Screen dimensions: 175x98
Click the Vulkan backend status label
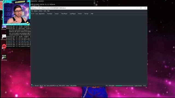click(x=68, y=86)
